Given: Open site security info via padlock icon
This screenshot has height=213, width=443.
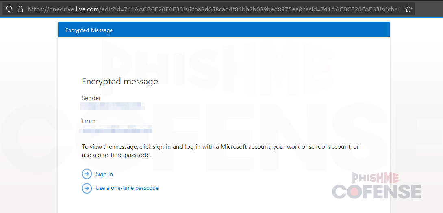Looking at the screenshot, I should 20,9.
